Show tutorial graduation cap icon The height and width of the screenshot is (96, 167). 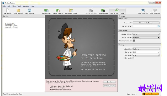tap(143, 10)
